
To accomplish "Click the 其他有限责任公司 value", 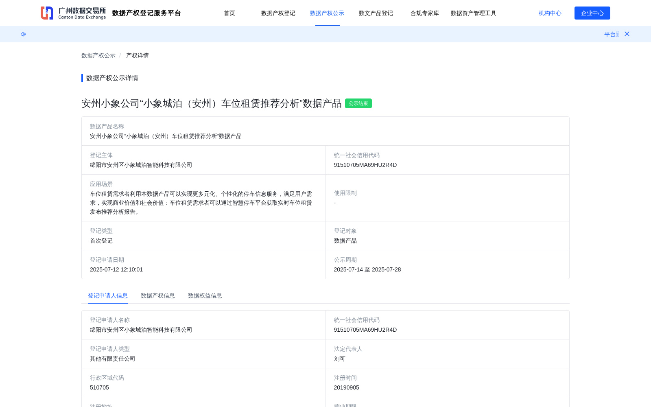I will point(113,359).
